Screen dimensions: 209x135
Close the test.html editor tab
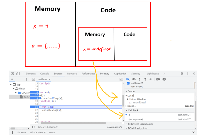click(49, 79)
